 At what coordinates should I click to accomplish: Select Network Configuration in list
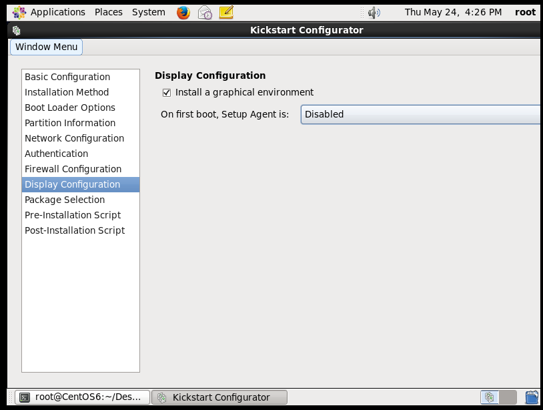click(81, 138)
